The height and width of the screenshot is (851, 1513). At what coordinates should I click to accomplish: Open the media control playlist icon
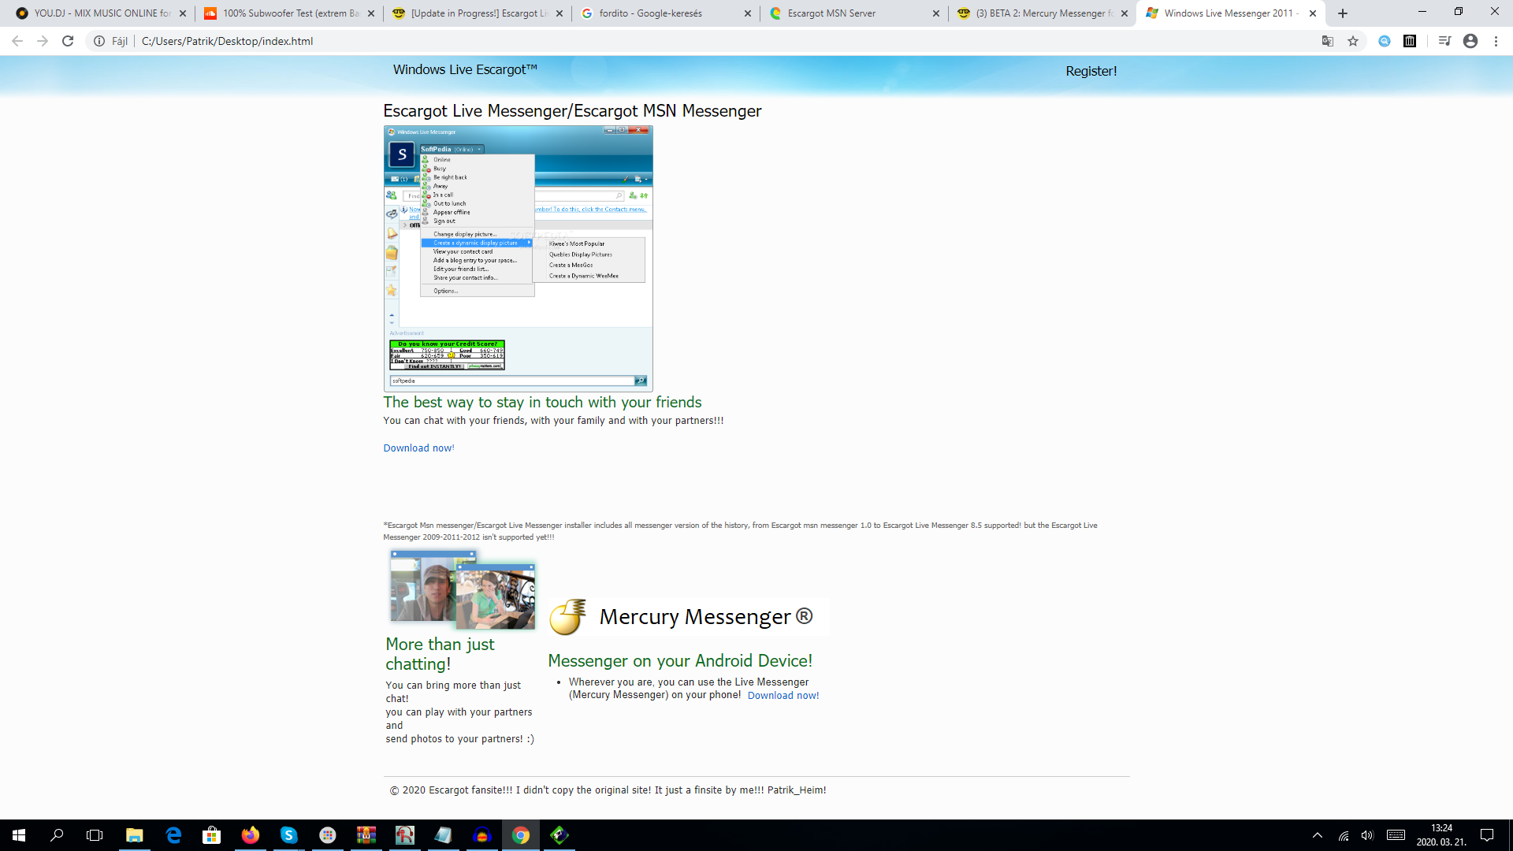[1444, 41]
